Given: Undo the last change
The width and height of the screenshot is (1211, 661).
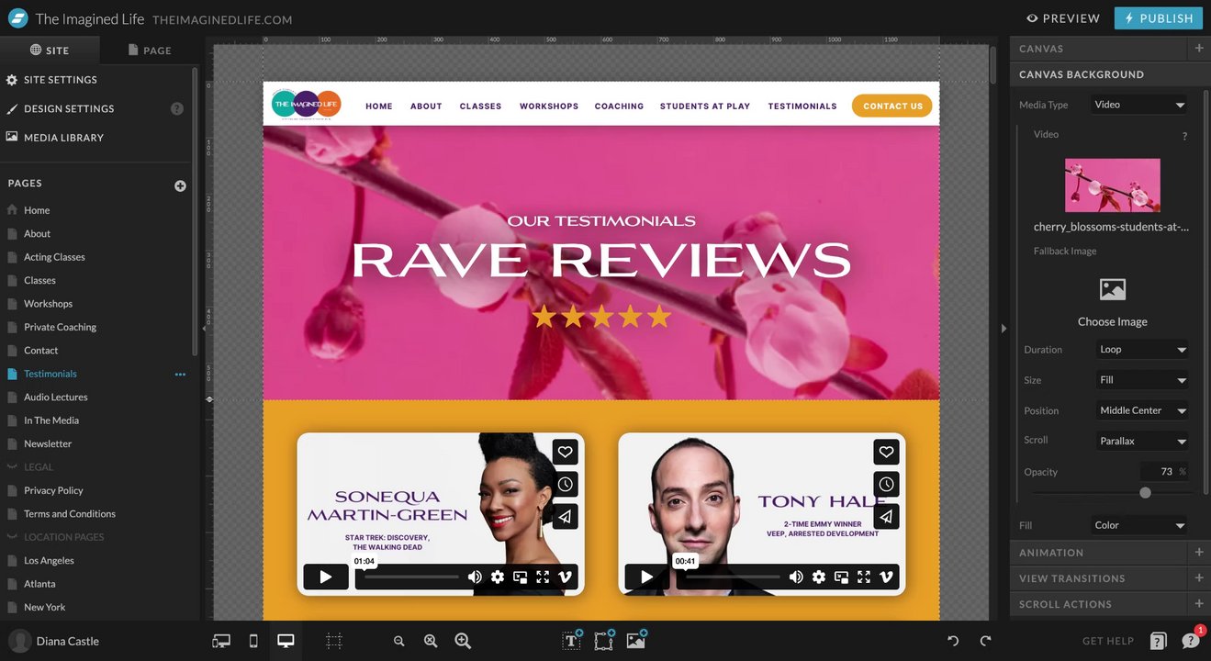Looking at the screenshot, I should 953,641.
